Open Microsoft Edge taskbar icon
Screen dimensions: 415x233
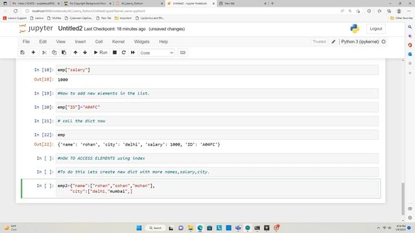(200, 228)
